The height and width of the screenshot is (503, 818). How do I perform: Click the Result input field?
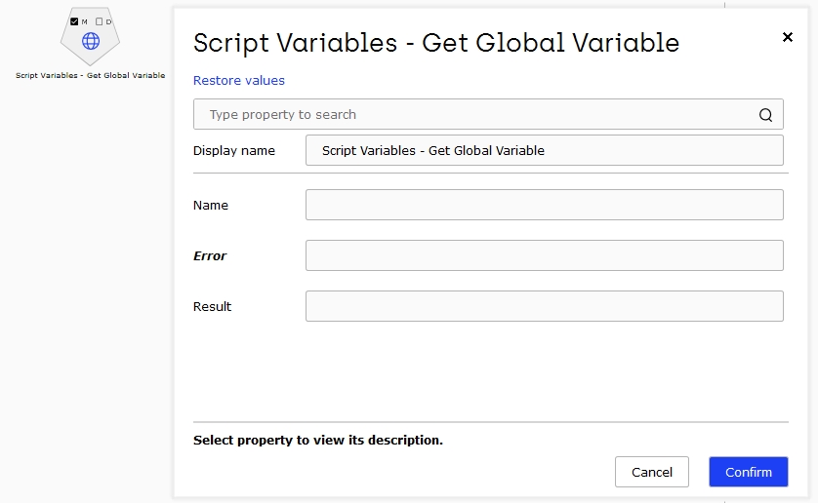point(544,306)
